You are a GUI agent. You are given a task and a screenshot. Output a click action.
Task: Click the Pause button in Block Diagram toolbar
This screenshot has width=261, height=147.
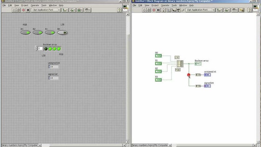[158, 10]
